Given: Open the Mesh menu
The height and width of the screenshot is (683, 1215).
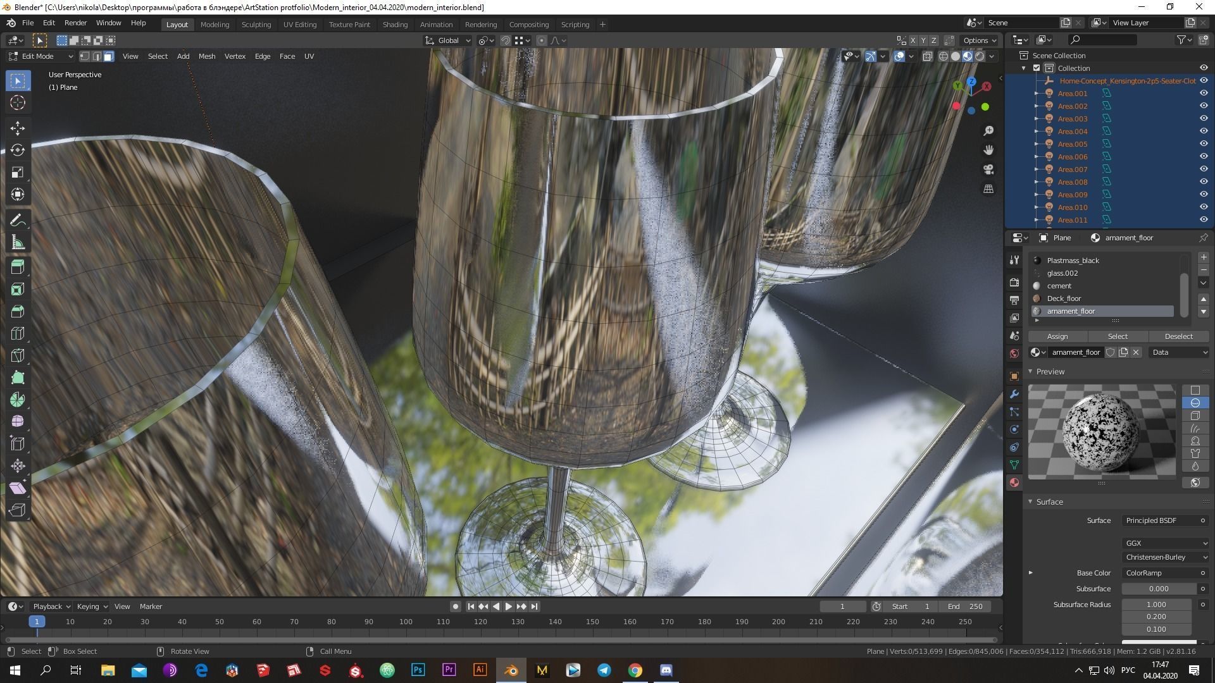Looking at the screenshot, I should point(207,56).
